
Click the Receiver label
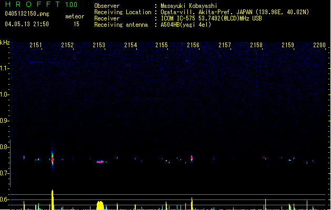point(107,18)
